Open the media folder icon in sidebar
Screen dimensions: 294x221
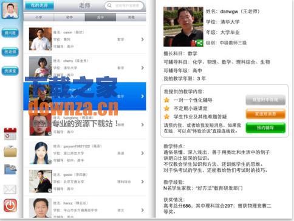coord(10,169)
